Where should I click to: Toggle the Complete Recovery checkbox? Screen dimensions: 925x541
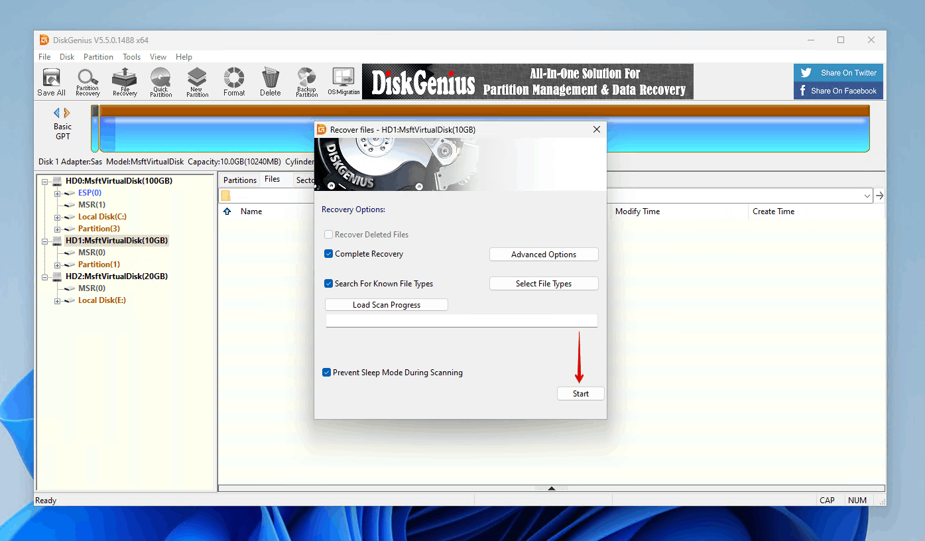click(328, 254)
